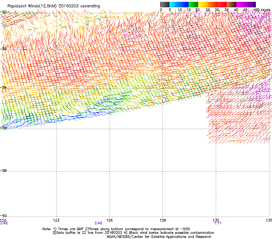Image resolution: width=272 pixels, height=239 pixels.
Task: Click the '-58' latitude axis label
Action: pyautogui.click(x=3, y=171)
